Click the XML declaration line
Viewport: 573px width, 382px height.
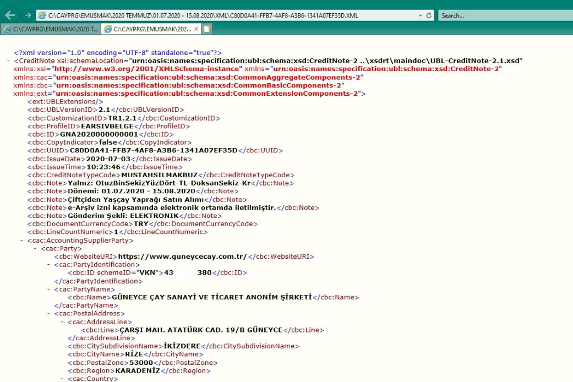coord(118,53)
